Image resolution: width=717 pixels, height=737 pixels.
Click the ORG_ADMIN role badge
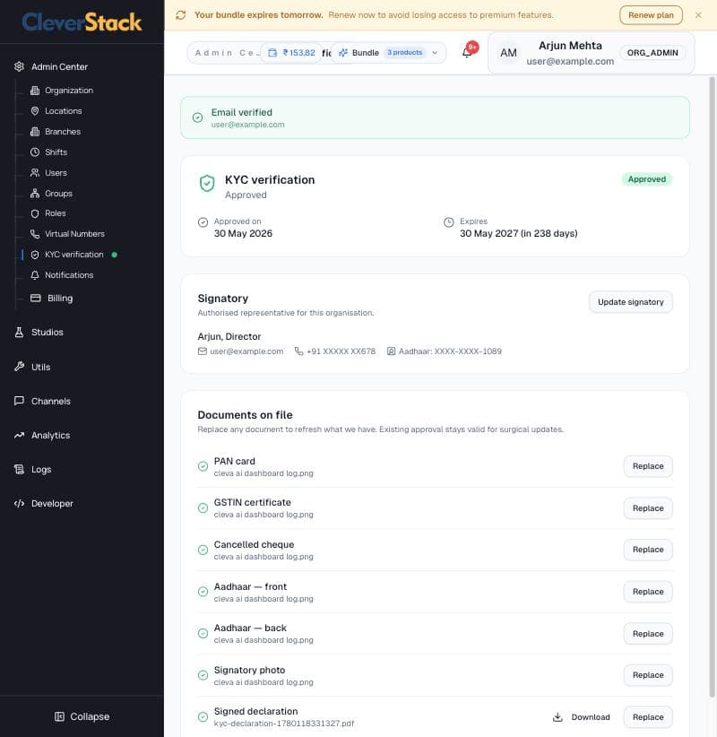pyautogui.click(x=652, y=53)
